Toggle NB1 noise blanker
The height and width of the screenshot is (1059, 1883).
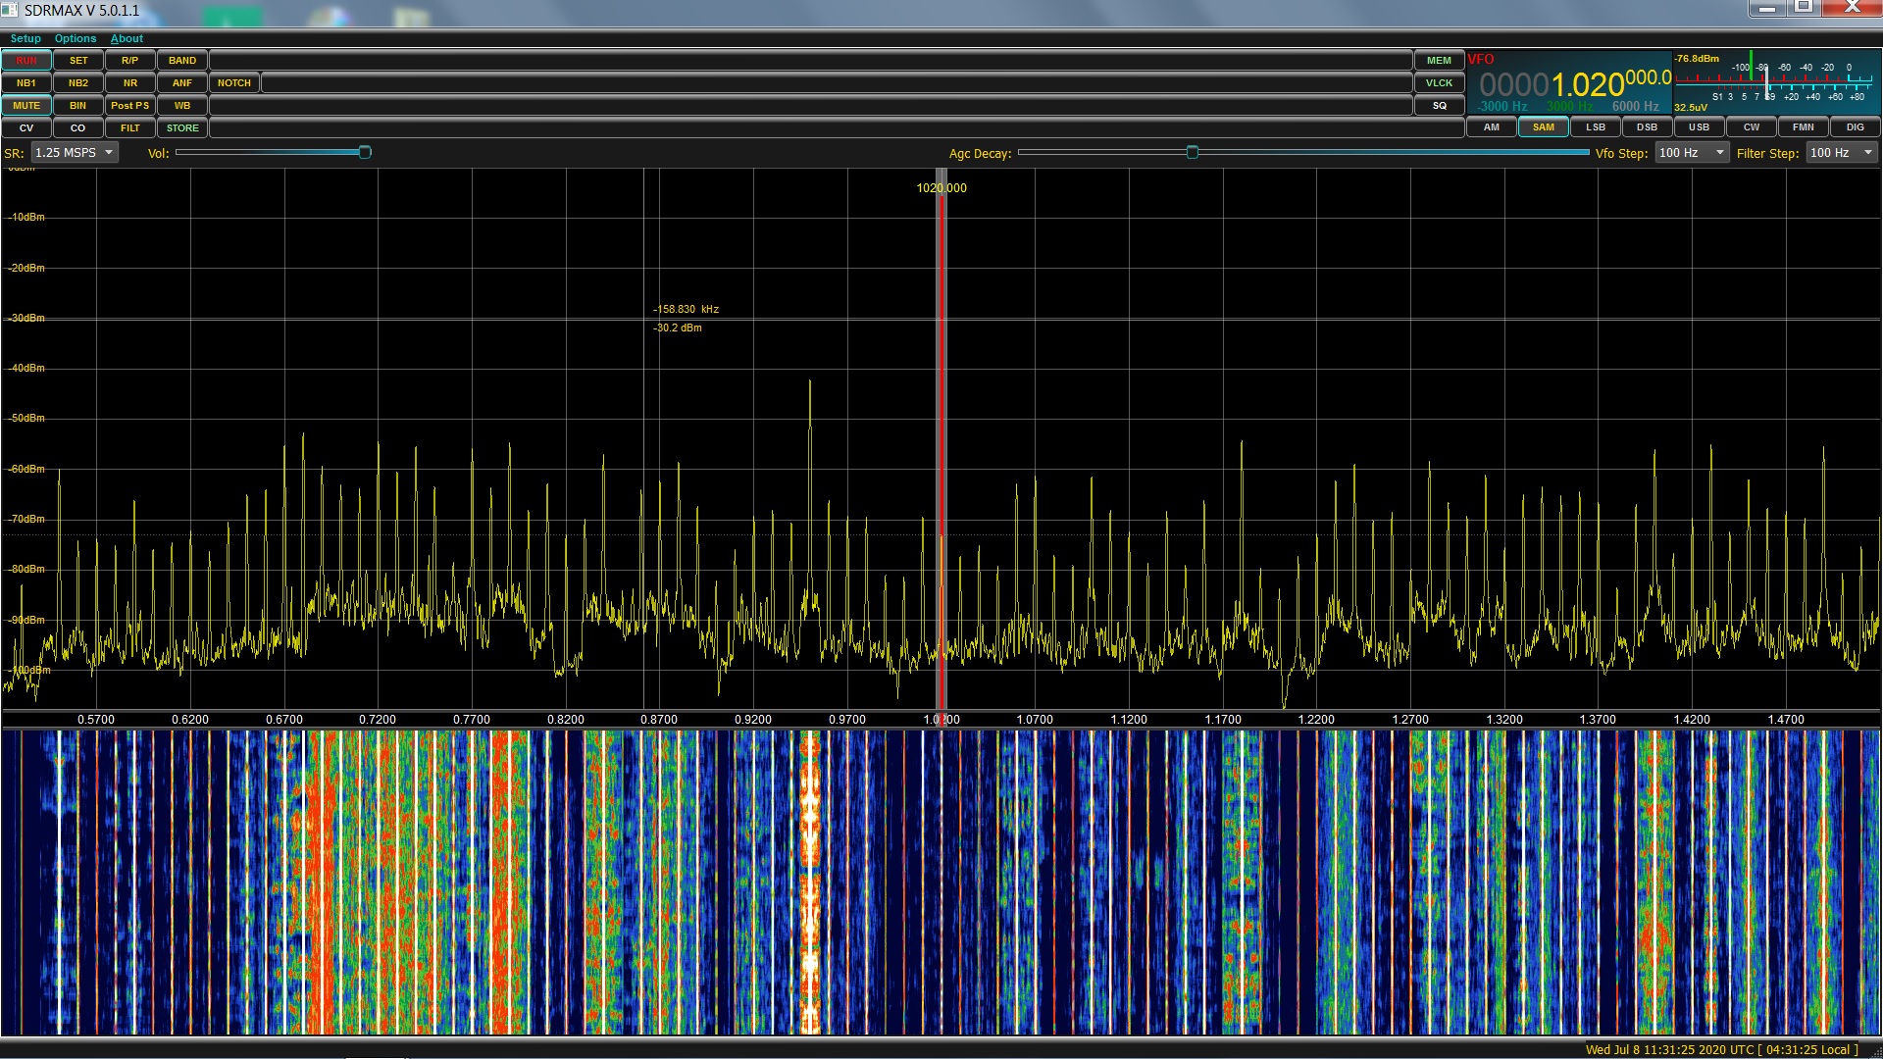(x=26, y=83)
